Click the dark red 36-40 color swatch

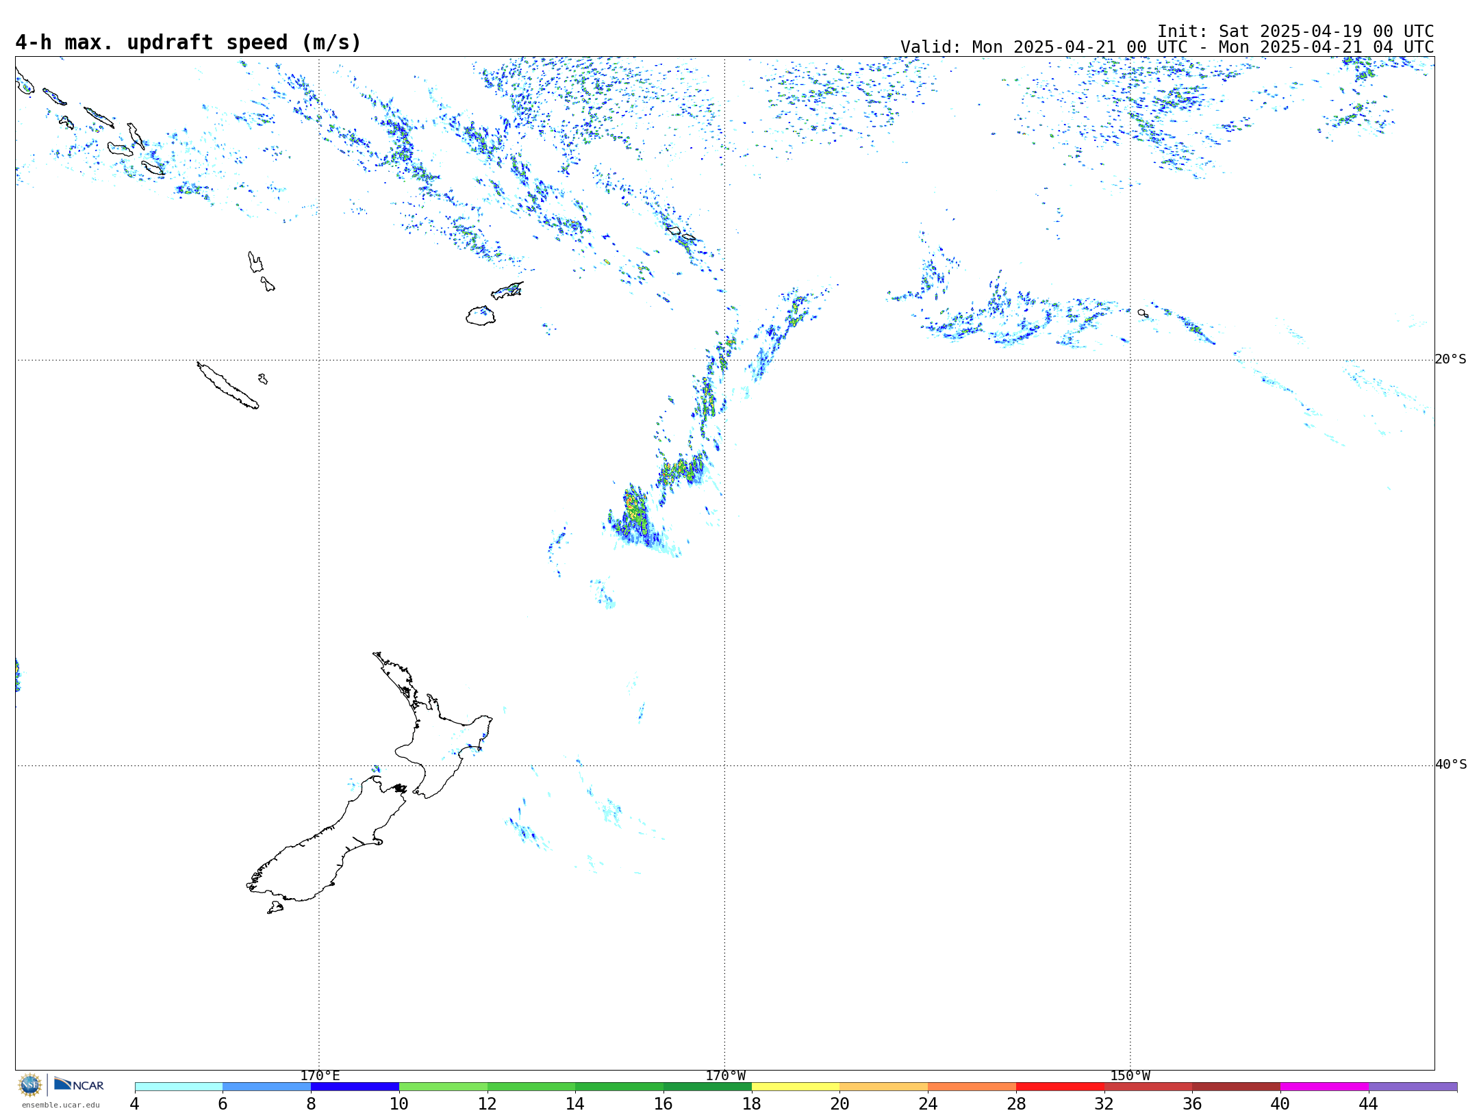(1237, 1086)
